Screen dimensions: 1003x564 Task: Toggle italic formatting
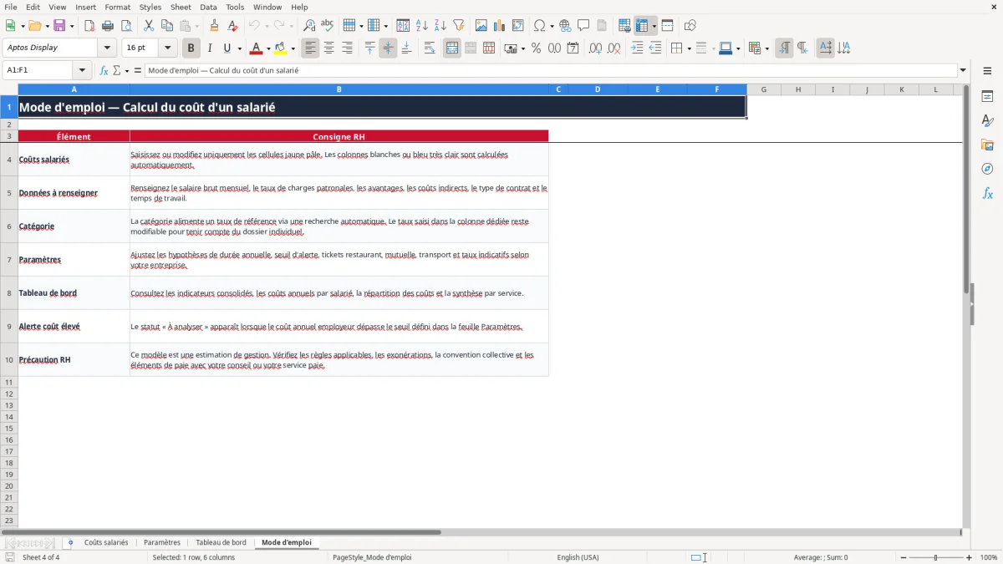point(210,48)
